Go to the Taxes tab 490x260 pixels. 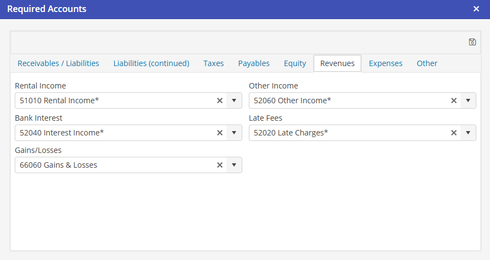213,63
